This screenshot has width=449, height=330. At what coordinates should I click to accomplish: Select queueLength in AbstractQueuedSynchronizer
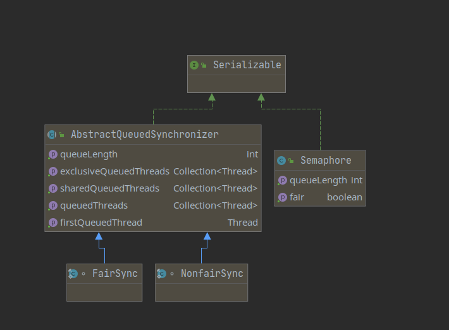(x=89, y=154)
